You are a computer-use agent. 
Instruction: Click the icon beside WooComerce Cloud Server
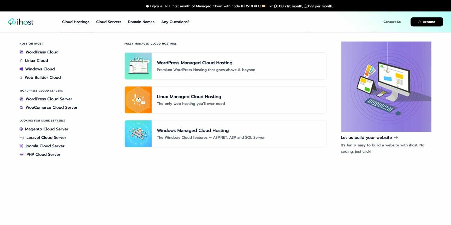click(x=21, y=107)
